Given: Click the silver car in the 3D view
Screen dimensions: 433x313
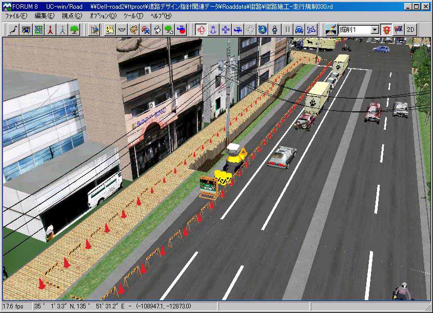Looking at the screenshot, I should click(281, 157).
